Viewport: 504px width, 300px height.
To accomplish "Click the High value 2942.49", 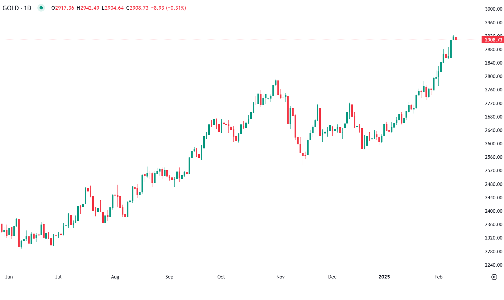I will coord(90,8).
